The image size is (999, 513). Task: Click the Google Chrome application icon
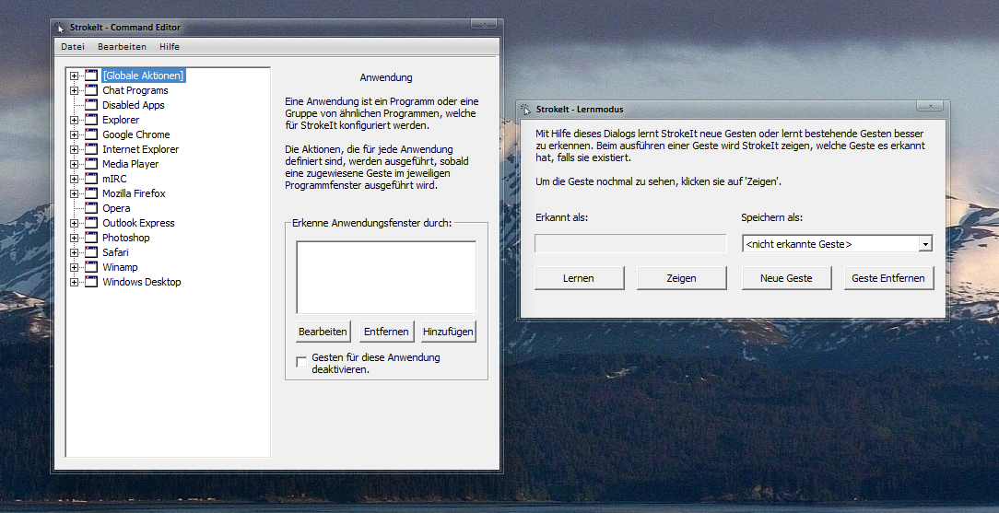pyautogui.click(x=91, y=134)
